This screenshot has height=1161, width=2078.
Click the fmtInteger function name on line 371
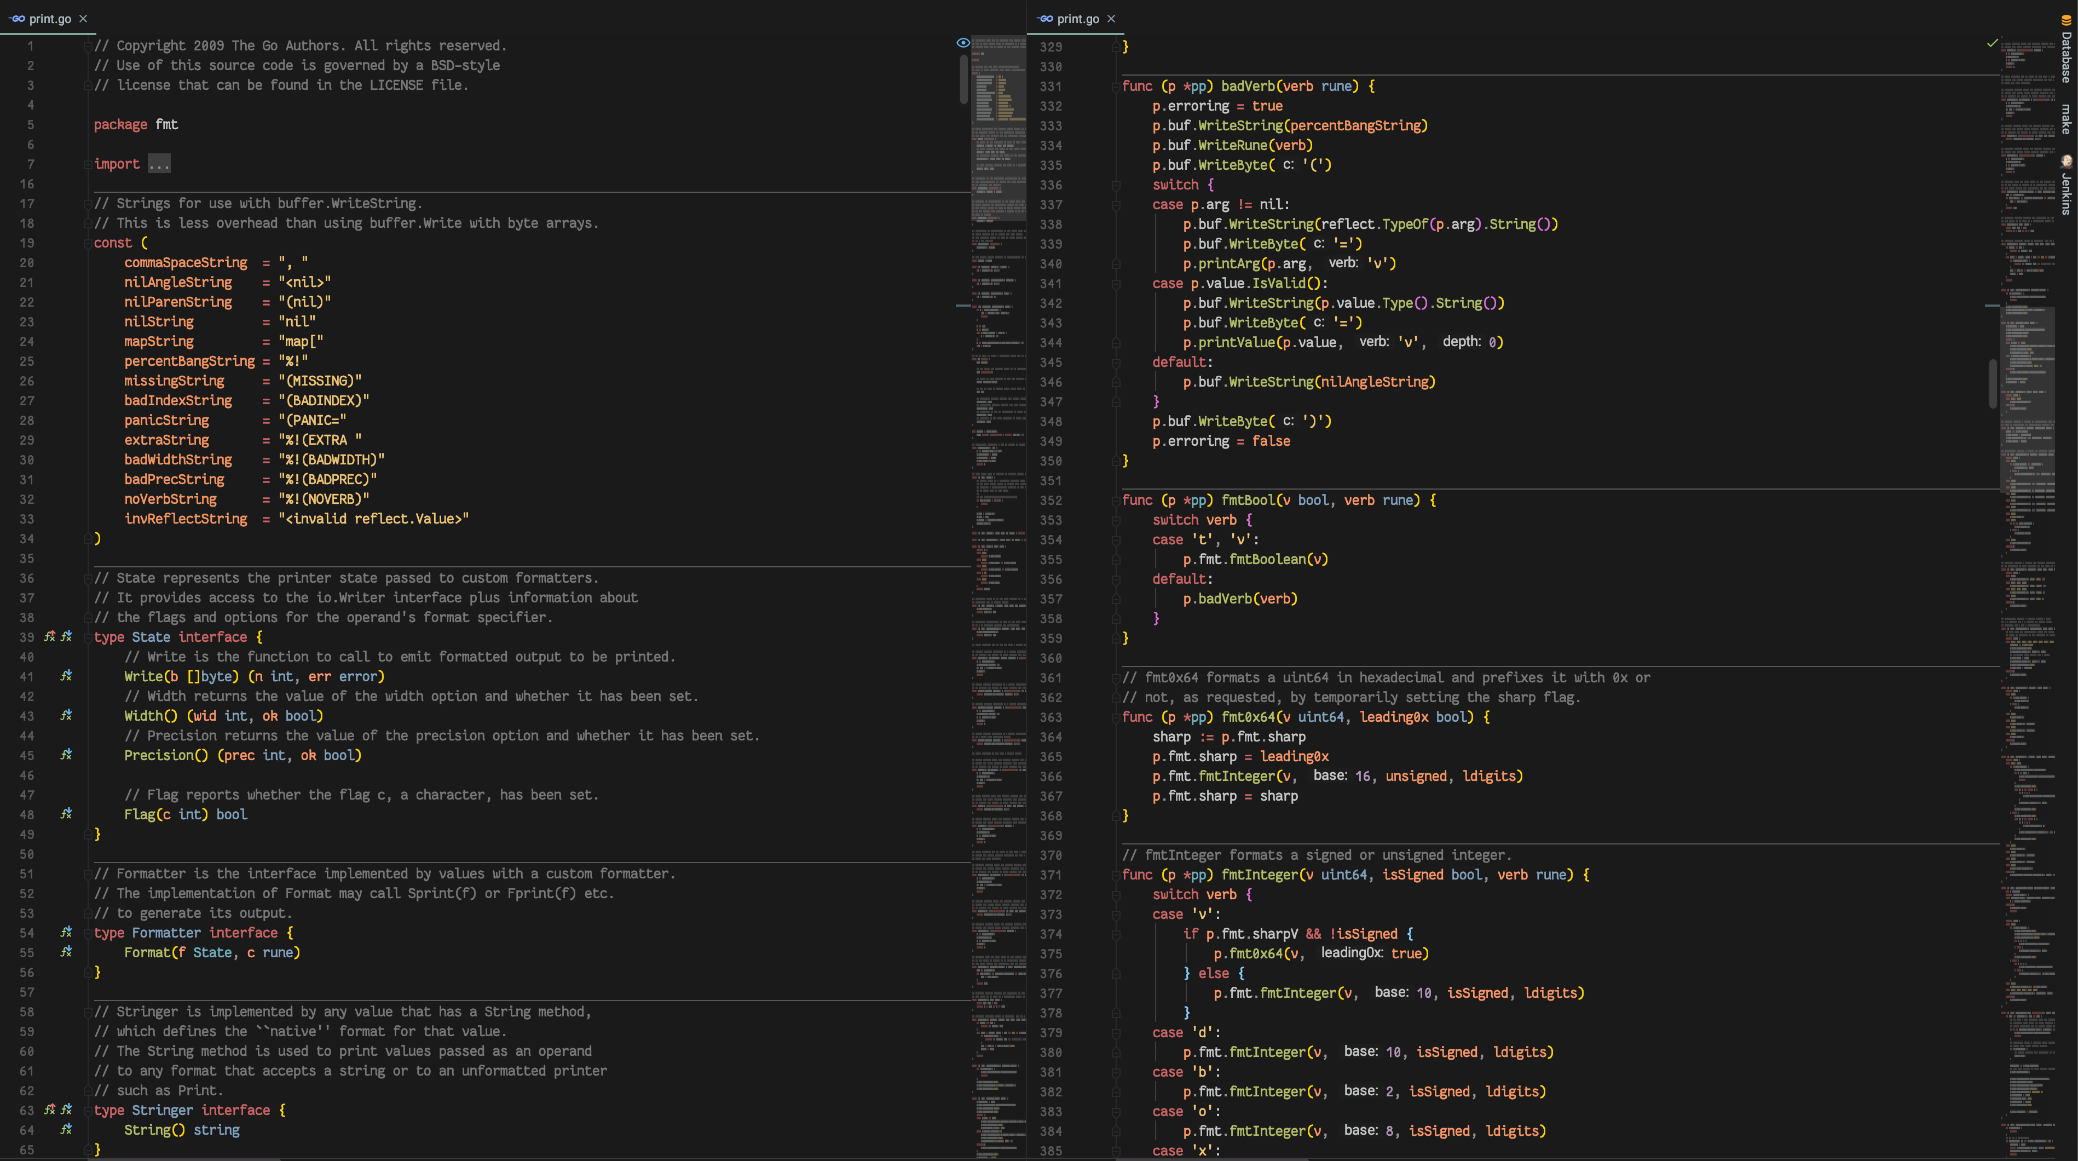tap(1259, 875)
